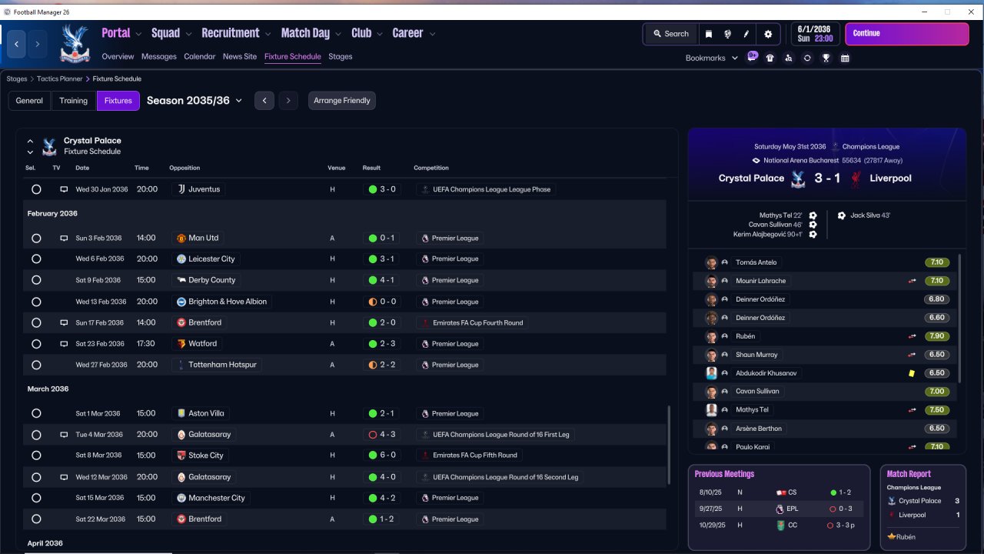Viewport: 984px width, 554px height.
Task: Expand the Career menu dropdown arrow
Action: pyautogui.click(x=432, y=34)
